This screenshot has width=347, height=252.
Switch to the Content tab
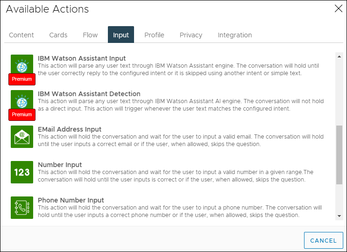pos(21,35)
